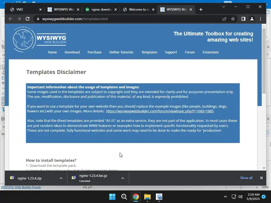Open the volume tray icon
This screenshot has height=203, width=271.
coord(240,197)
